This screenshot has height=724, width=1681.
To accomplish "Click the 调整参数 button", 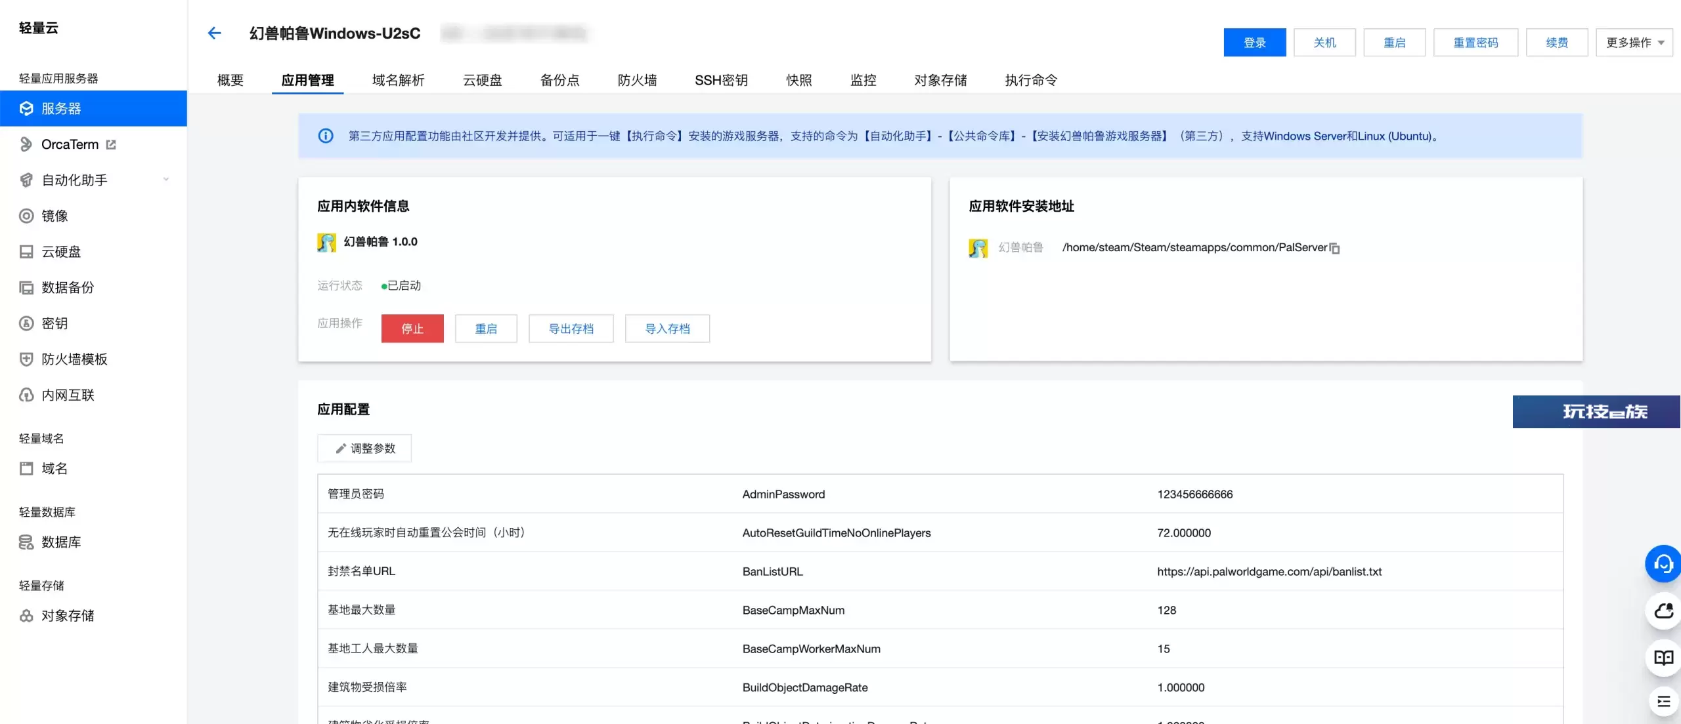I will (x=364, y=449).
